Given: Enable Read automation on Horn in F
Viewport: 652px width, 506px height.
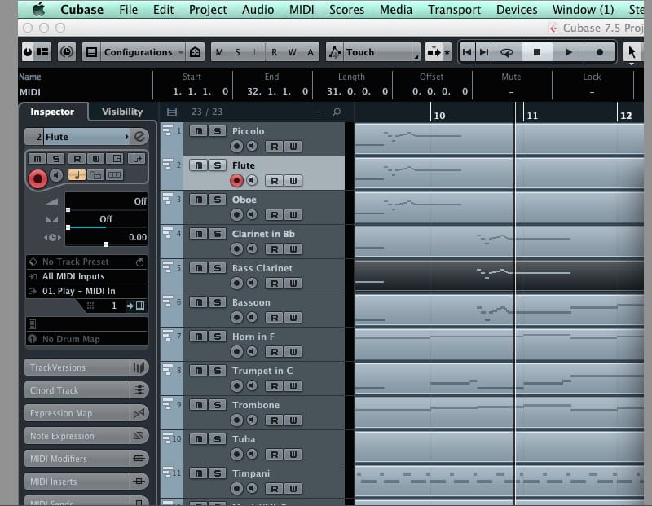Looking at the screenshot, I should [x=275, y=352].
